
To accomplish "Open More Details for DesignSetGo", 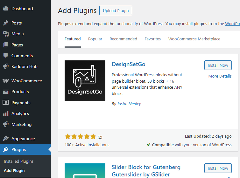I will [220, 76].
